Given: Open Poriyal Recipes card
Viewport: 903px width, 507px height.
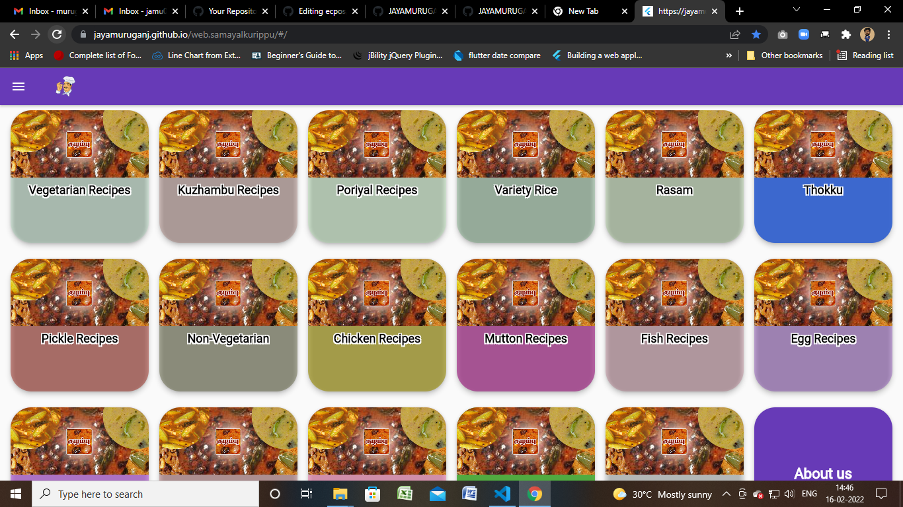Looking at the screenshot, I should coord(377,176).
